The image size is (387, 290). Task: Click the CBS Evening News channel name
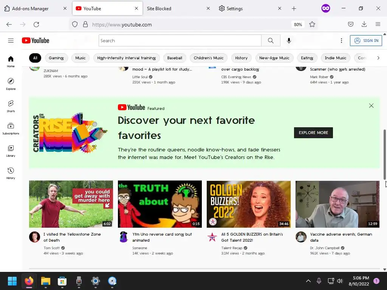[236, 77]
